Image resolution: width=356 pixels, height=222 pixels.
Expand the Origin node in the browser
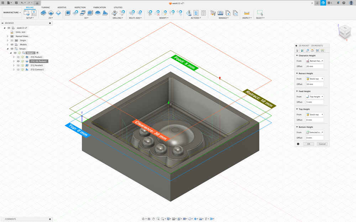(7, 40)
